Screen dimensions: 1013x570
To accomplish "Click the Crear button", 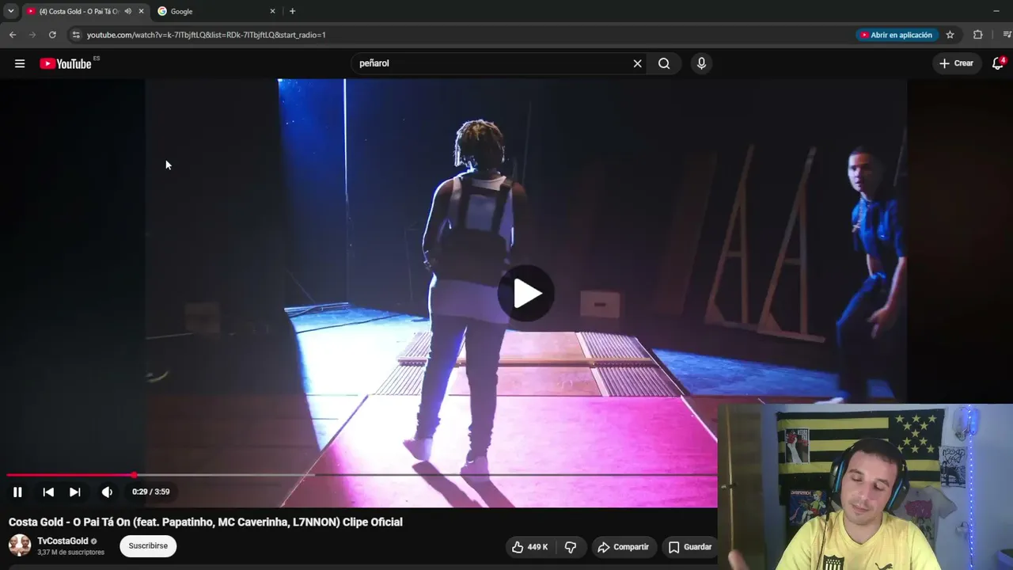I will point(957,63).
